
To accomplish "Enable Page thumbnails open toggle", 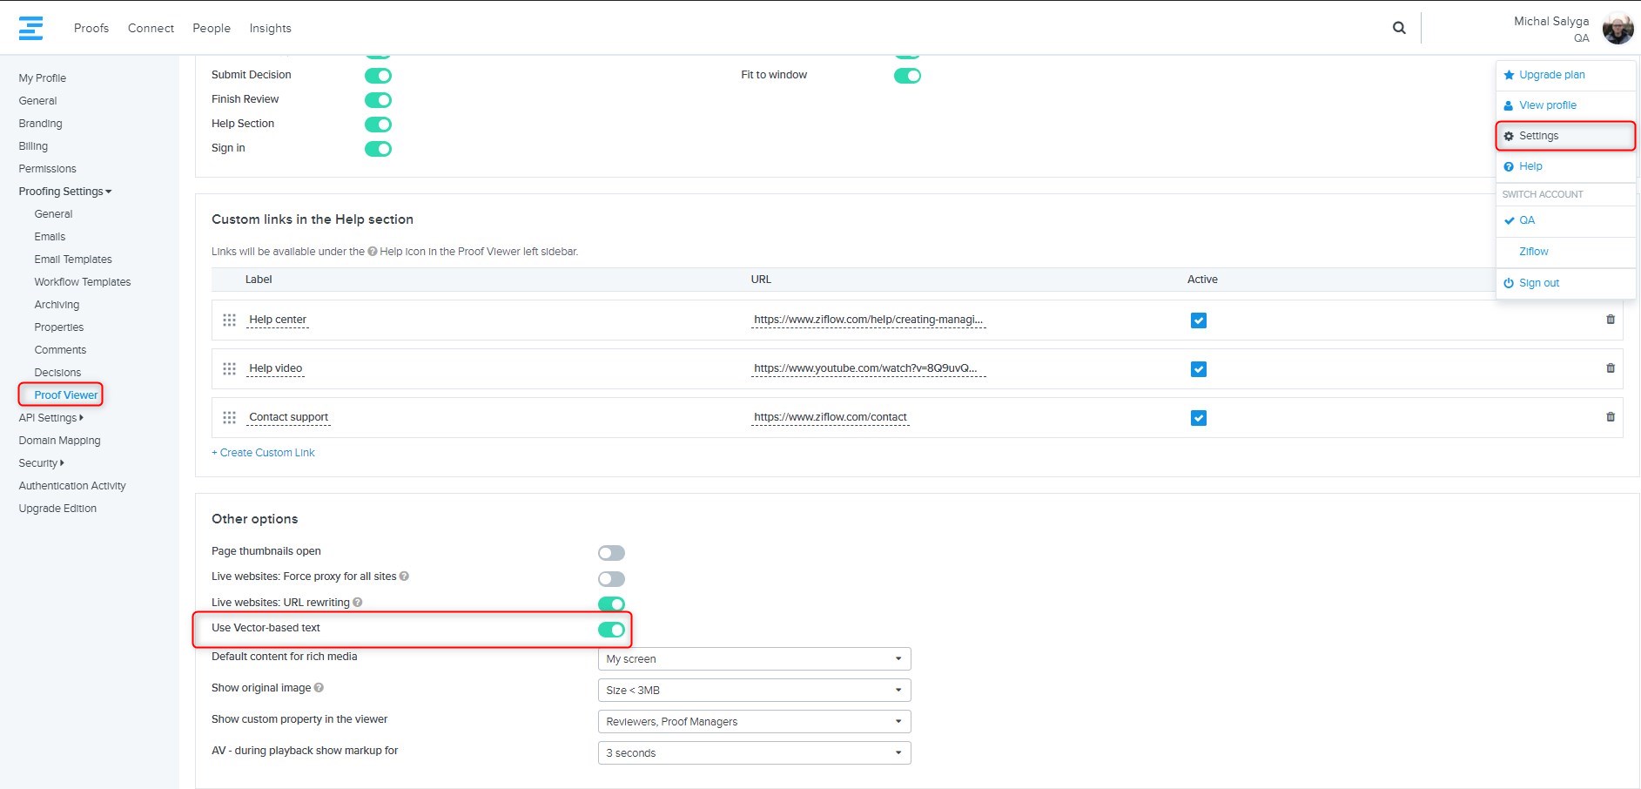I will coord(611,553).
